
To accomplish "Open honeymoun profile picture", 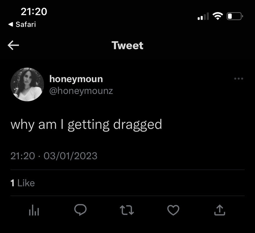I will pyautogui.click(x=27, y=84).
